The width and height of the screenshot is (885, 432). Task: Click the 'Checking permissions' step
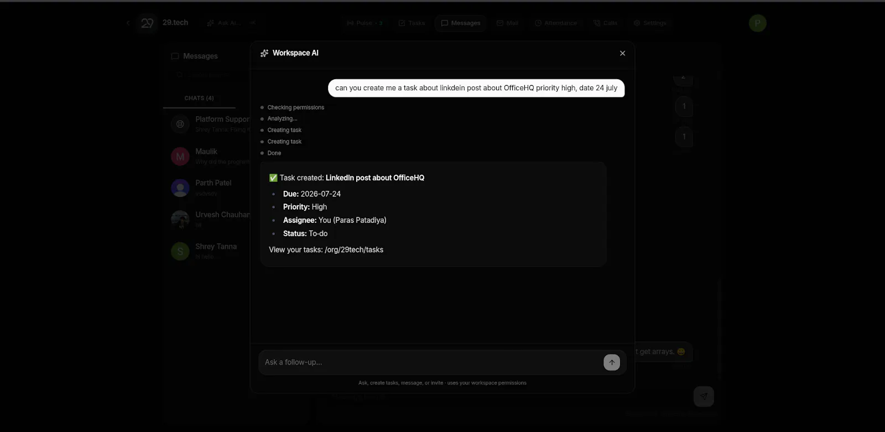click(296, 107)
